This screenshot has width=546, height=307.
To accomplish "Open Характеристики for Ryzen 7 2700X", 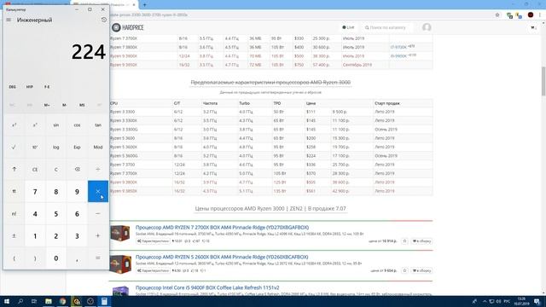I will [154, 240].
